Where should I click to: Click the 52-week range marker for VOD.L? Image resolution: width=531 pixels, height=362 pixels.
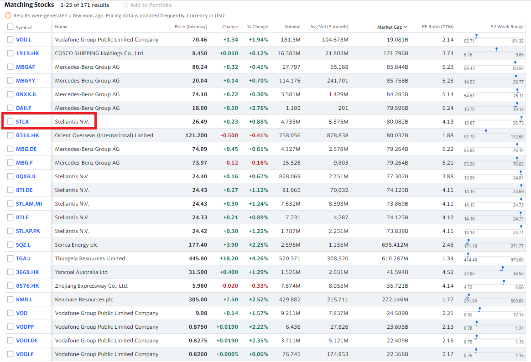(x=476, y=36)
